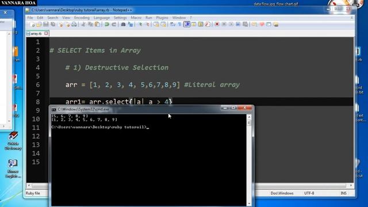Open the Search menu
Image resolution: width=368 pixels, height=207 pixels.
click(x=52, y=18)
